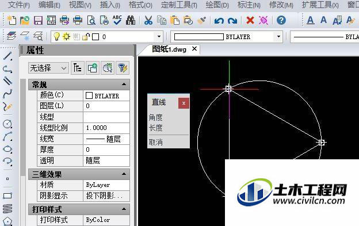This screenshot has height=226, width=359.
Task: Click the binoculars Find icon
Action: pos(131,20)
